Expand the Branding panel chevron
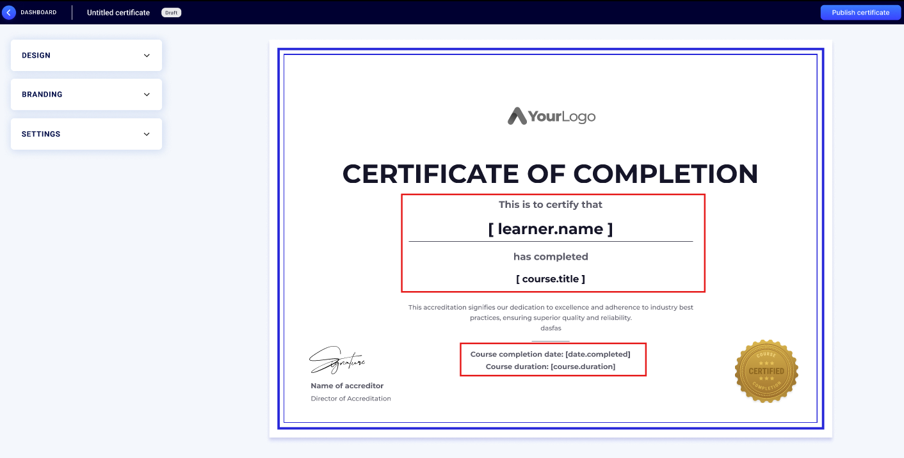The image size is (904, 458). pyautogui.click(x=147, y=95)
